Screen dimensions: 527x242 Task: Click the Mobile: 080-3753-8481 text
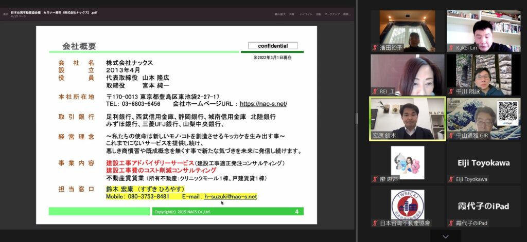click(x=137, y=197)
